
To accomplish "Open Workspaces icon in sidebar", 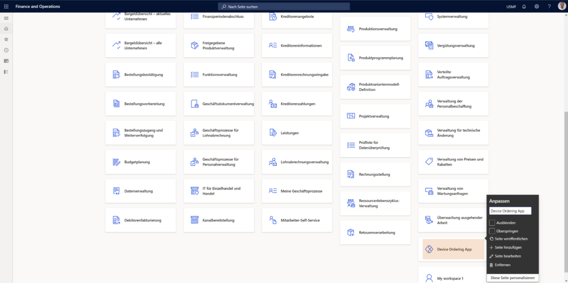I will [6, 61].
